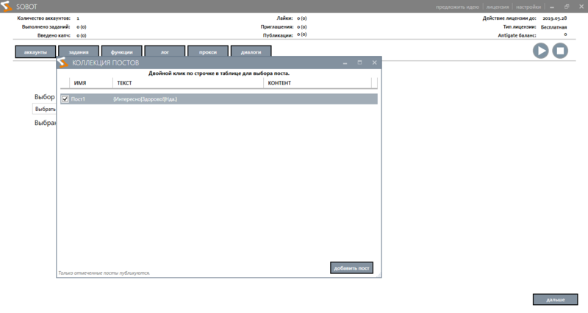Close the Коллекция постов dialog
588x313 pixels.
(x=374, y=63)
